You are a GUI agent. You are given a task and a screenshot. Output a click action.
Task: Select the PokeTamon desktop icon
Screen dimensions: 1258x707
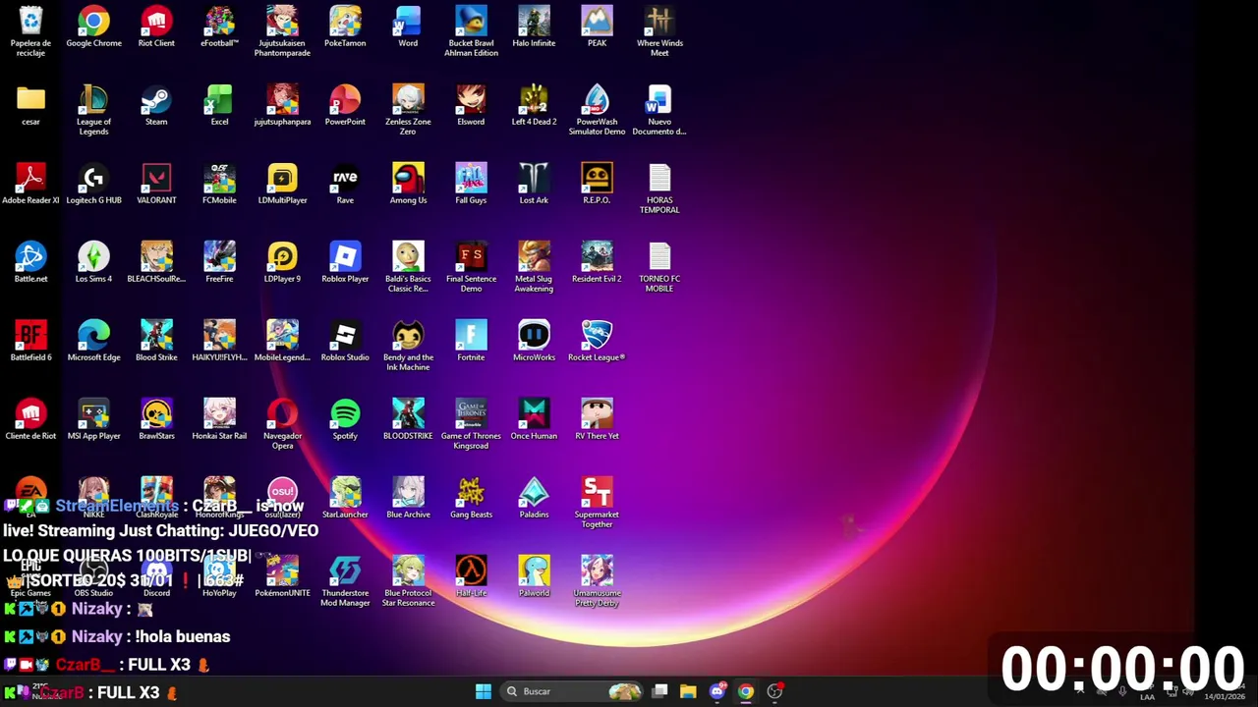coord(345,27)
